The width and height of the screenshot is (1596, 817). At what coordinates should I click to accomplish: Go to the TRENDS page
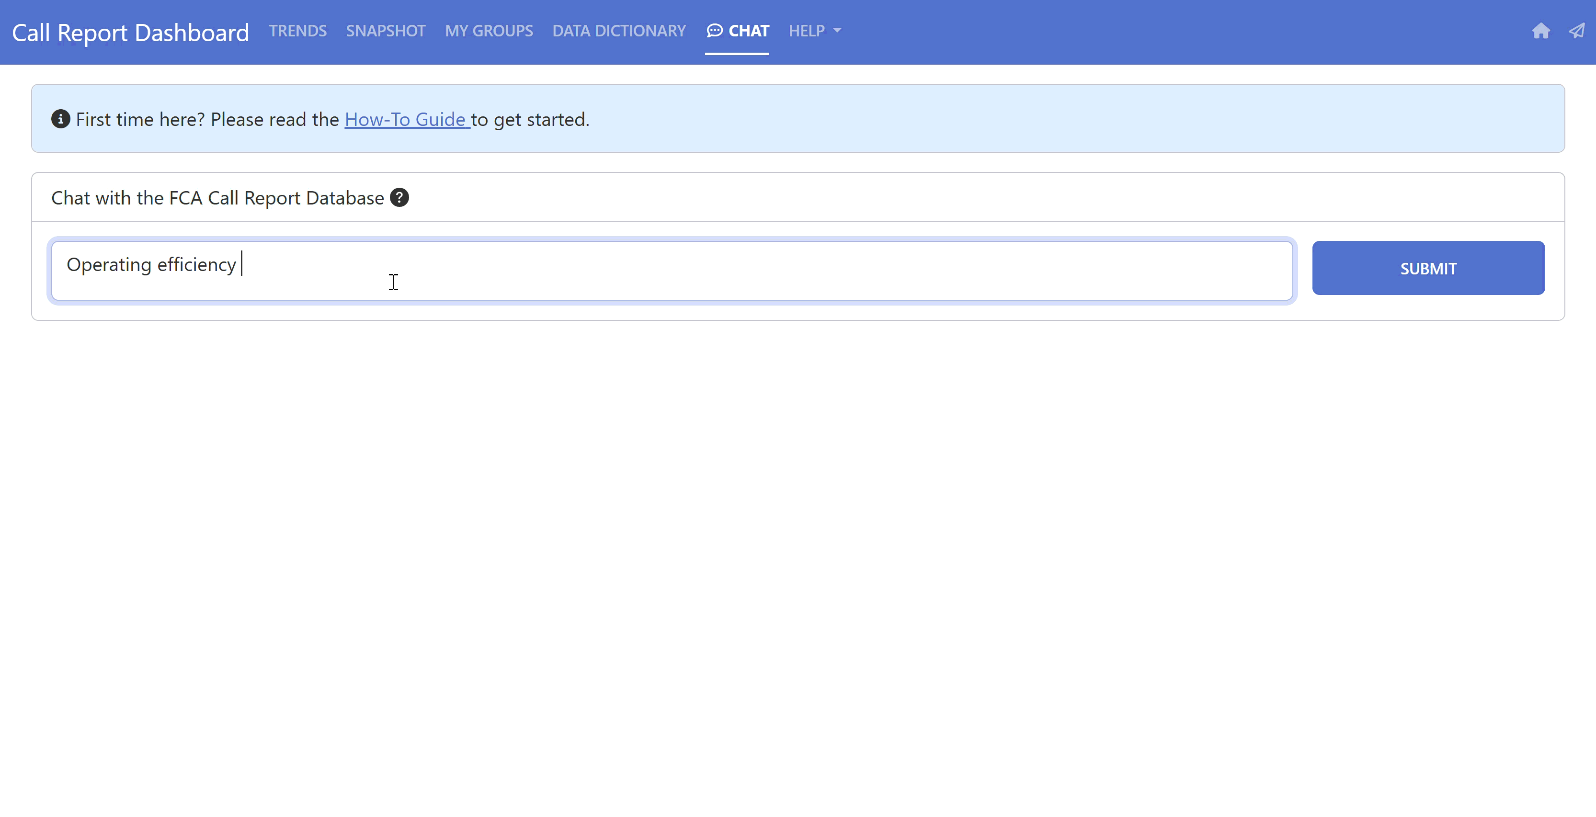pyautogui.click(x=297, y=31)
